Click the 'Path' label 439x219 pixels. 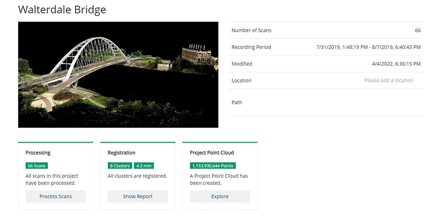[237, 103]
